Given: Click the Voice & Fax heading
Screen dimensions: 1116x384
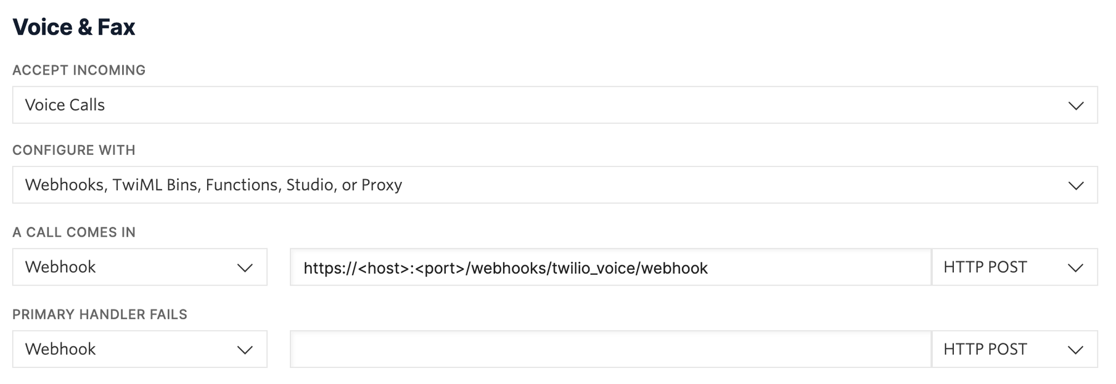Looking at the screenshot, I should coord(74,27).
